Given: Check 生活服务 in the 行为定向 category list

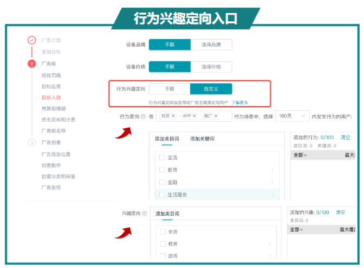Looking at the screenshot, I should (162, 195).
